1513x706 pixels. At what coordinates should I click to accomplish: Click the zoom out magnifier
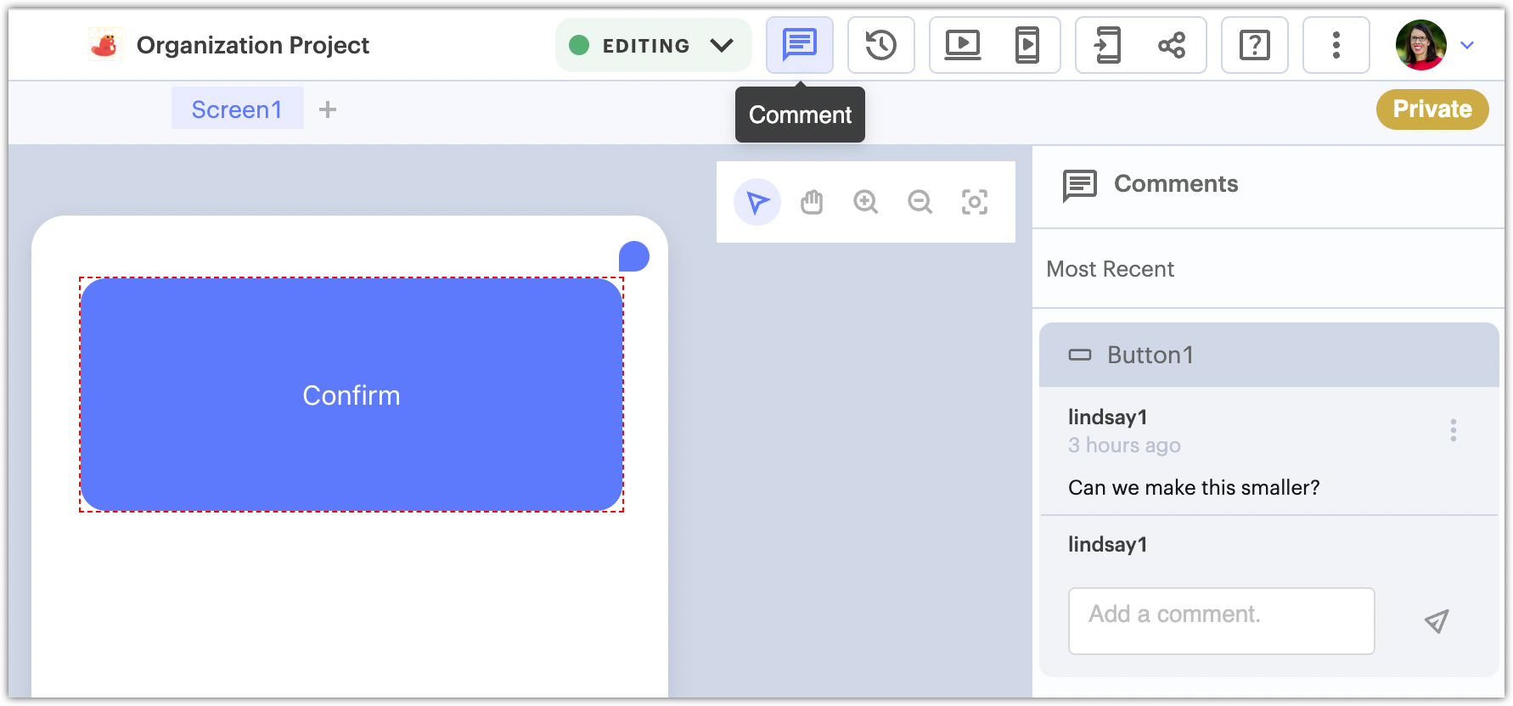coord(920,202)
